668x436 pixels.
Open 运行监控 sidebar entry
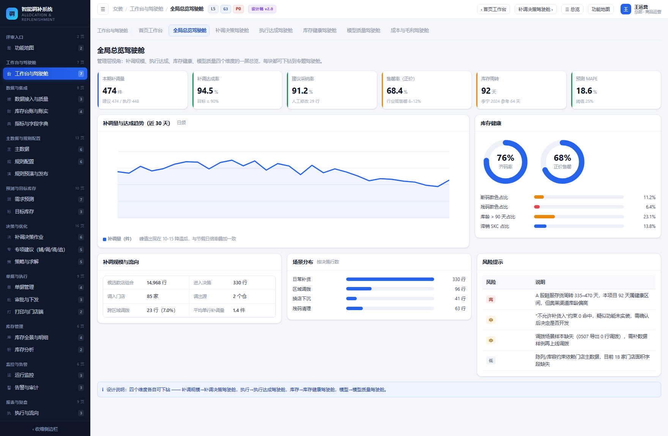45,375
